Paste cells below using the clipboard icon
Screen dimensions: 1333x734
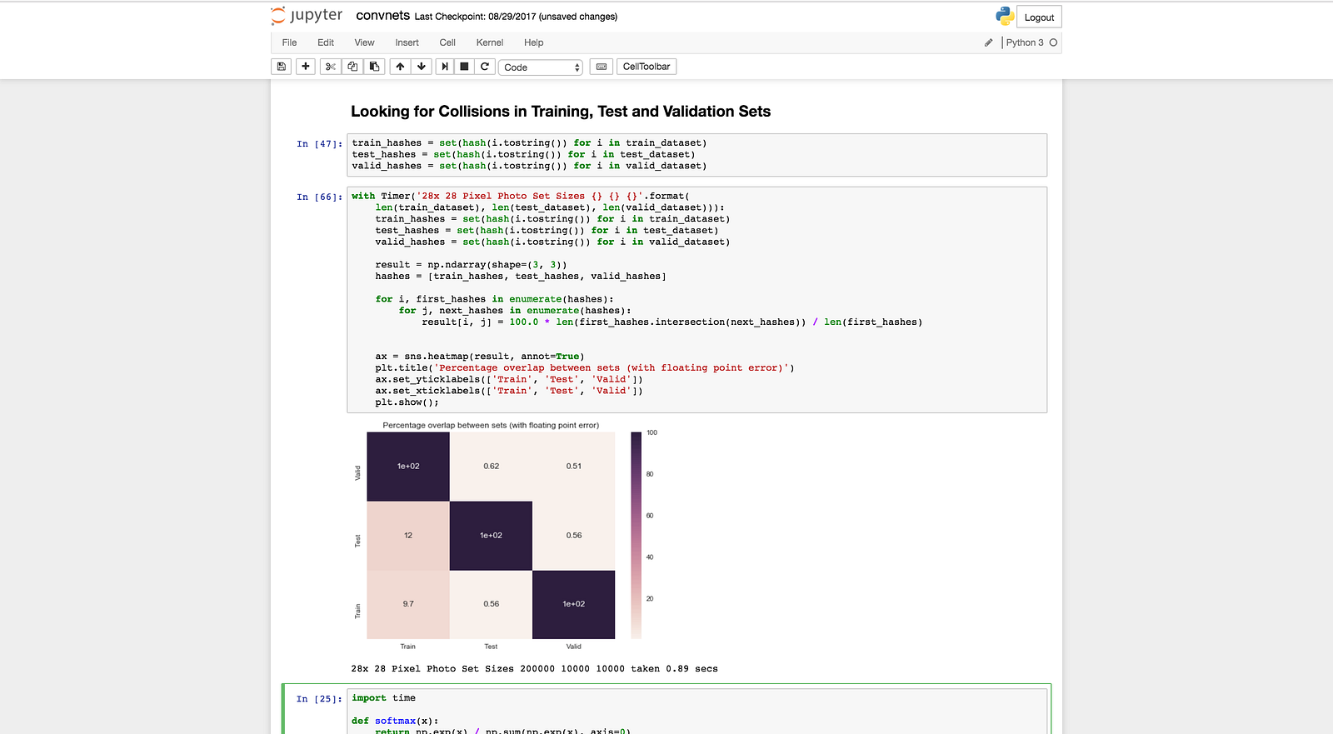click(x=374, y=67)
